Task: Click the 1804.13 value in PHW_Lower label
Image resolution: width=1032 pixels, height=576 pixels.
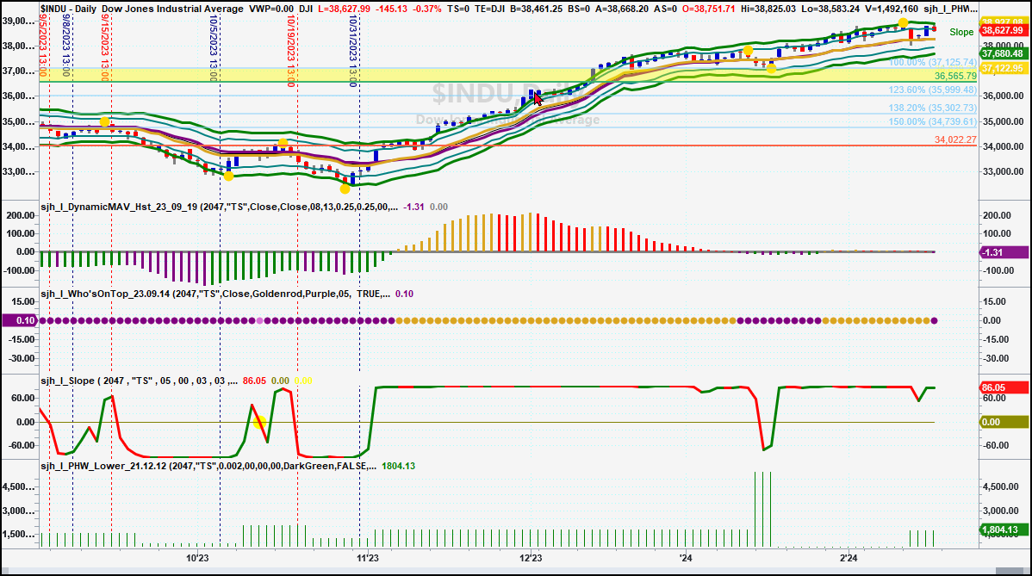Action: (398, 466)
